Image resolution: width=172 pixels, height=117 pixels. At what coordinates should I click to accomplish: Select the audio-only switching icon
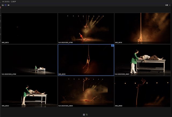9,5
